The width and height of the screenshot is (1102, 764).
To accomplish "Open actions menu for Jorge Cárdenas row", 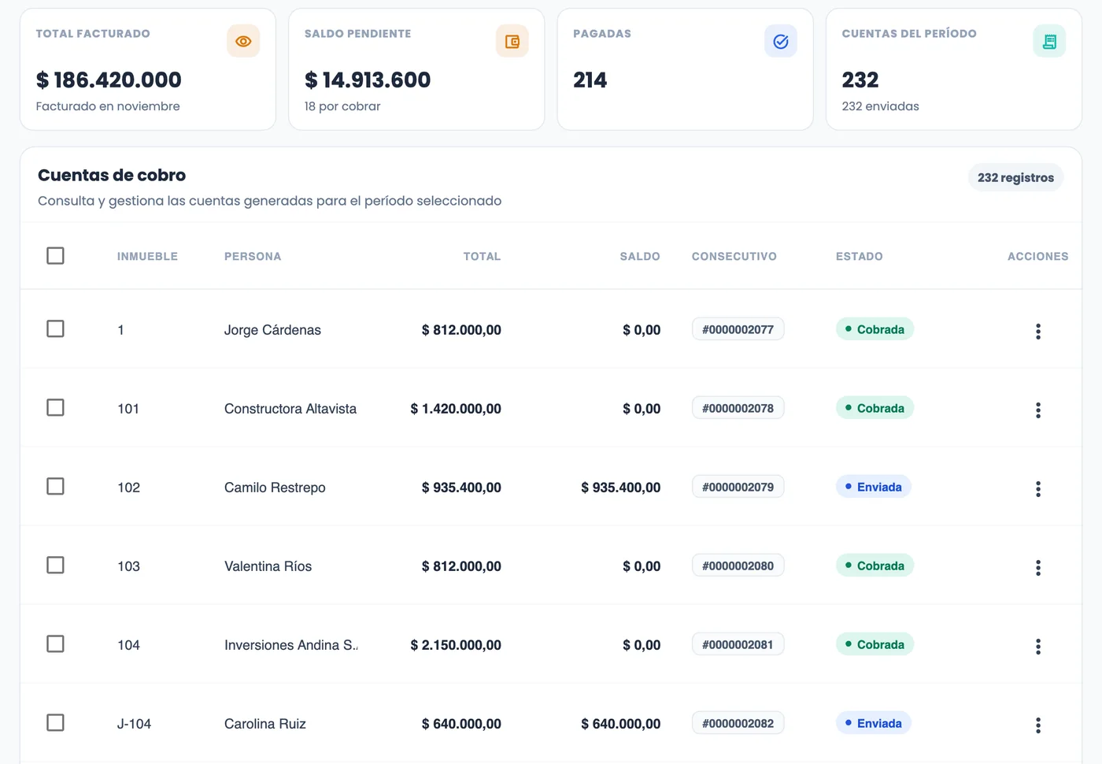I will (x=1038, y=331).
